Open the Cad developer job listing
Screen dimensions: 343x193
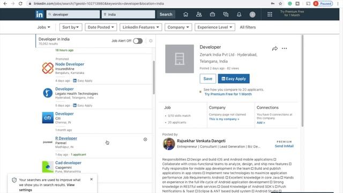pyautogui.click(x=68, y=163)
